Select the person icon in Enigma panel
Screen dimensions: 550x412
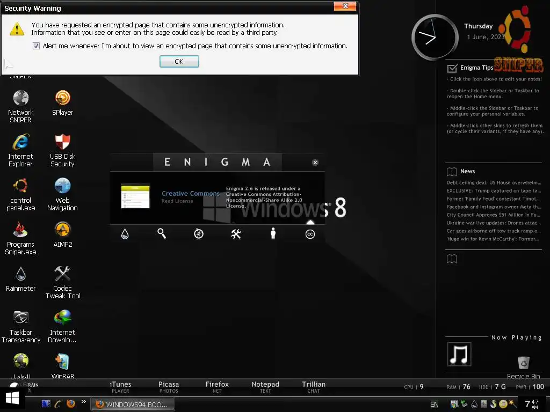click(x=273, y=233)
